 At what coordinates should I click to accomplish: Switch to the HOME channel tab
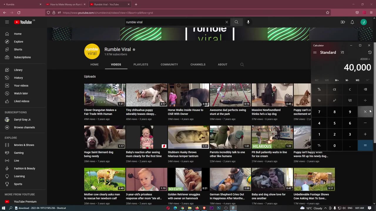[95, 64]
